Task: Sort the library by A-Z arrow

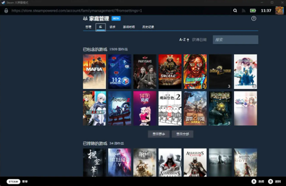Action: [184, 40]
